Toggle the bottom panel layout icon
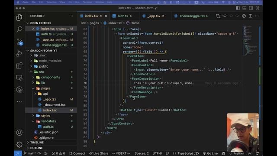Screen dimensions: 277x156 [244, 8]
